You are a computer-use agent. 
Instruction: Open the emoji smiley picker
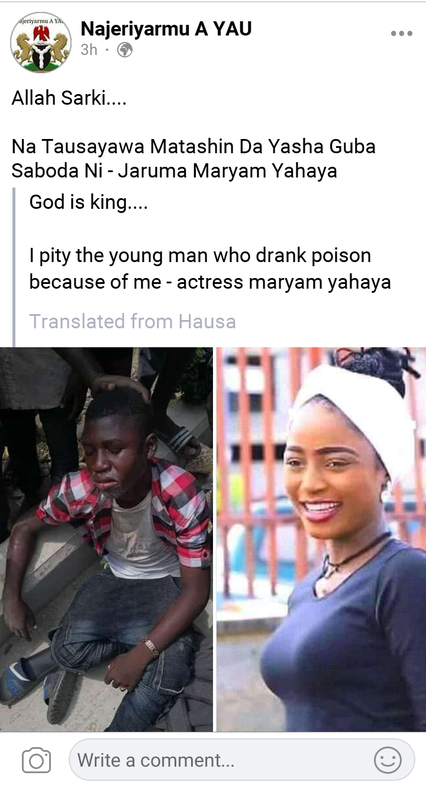coord(388,760)
